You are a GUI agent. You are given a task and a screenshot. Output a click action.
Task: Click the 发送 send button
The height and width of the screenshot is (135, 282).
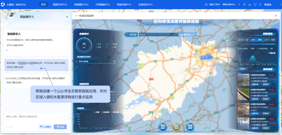coord(60,127)
